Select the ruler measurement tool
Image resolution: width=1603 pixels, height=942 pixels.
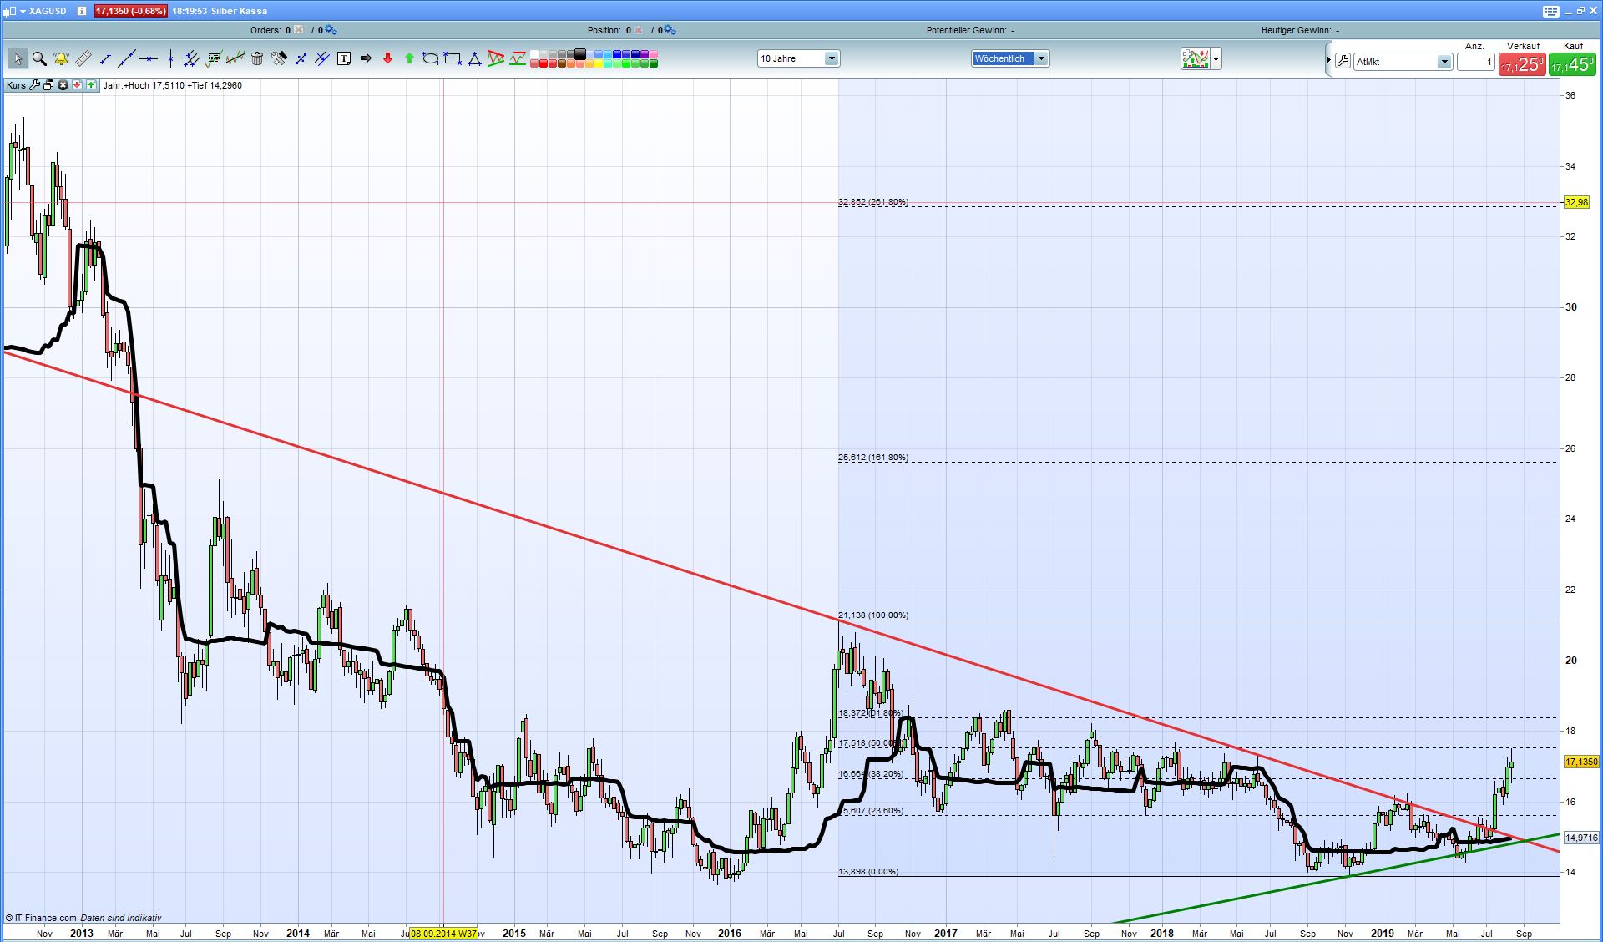[83, 58]
